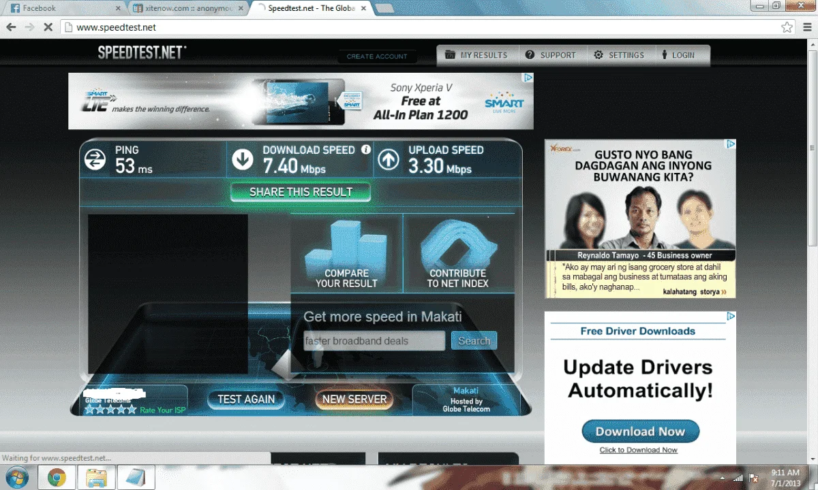Click the Rate Your ISP link

tap(162, 410)
